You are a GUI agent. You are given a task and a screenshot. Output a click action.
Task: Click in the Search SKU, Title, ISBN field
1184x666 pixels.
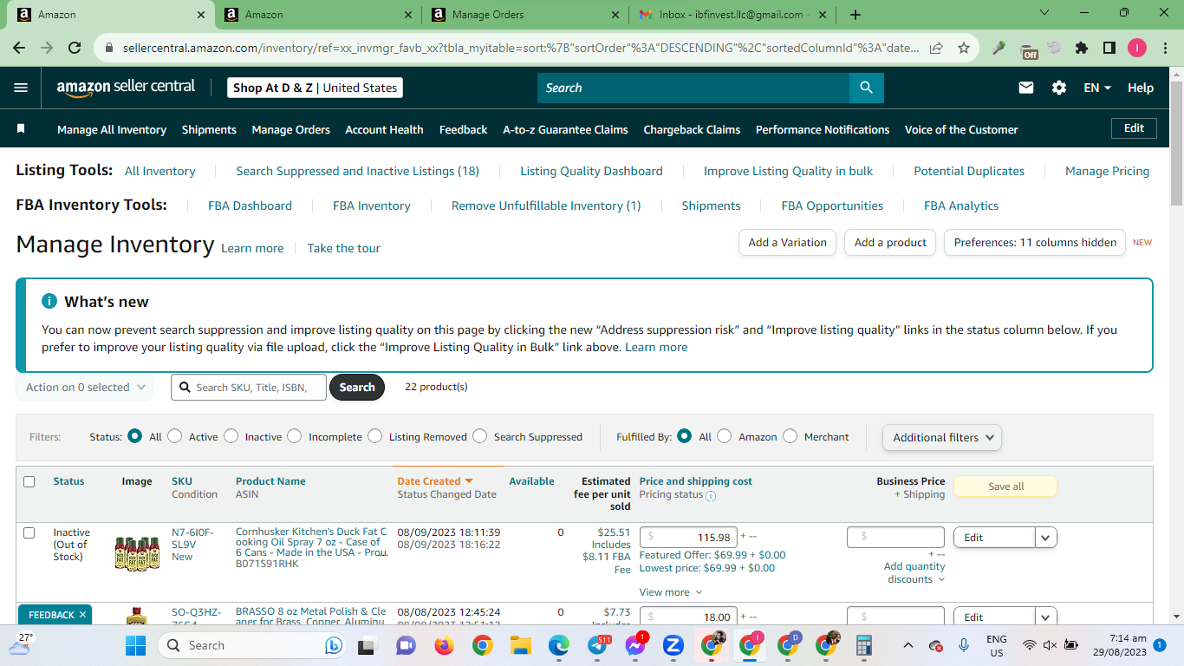click(249, 388)
